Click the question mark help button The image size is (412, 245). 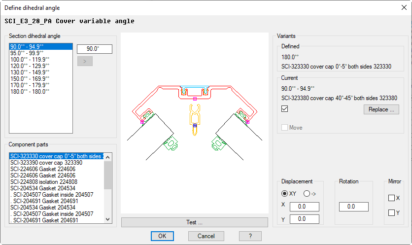pos(251,236)
